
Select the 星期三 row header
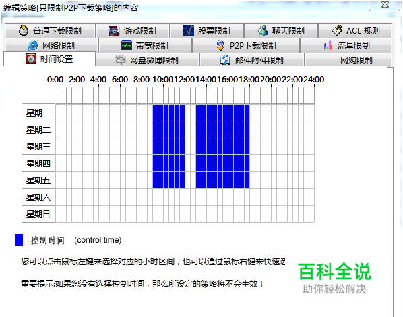[38, 146]
